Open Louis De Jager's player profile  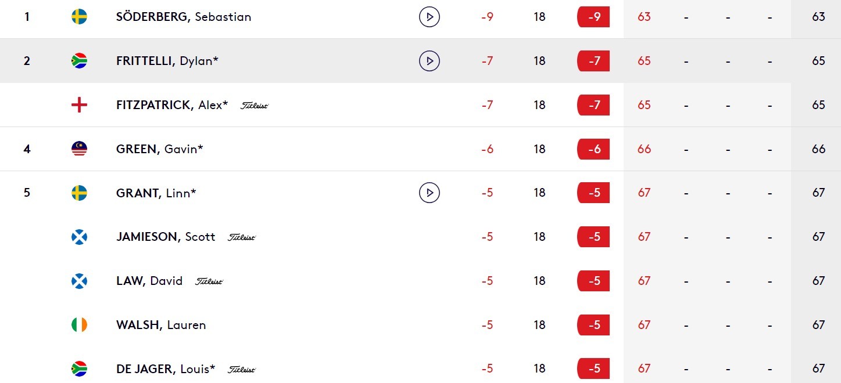click(x=166, y=368)
